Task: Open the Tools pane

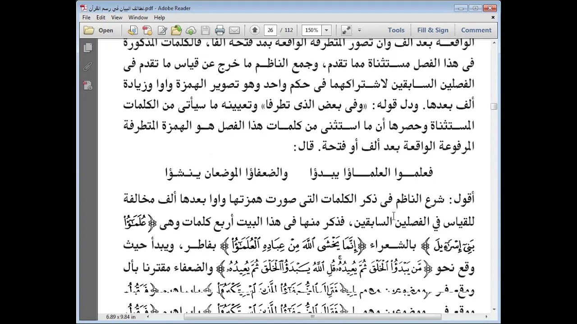Action: click(x=396, y=30)
